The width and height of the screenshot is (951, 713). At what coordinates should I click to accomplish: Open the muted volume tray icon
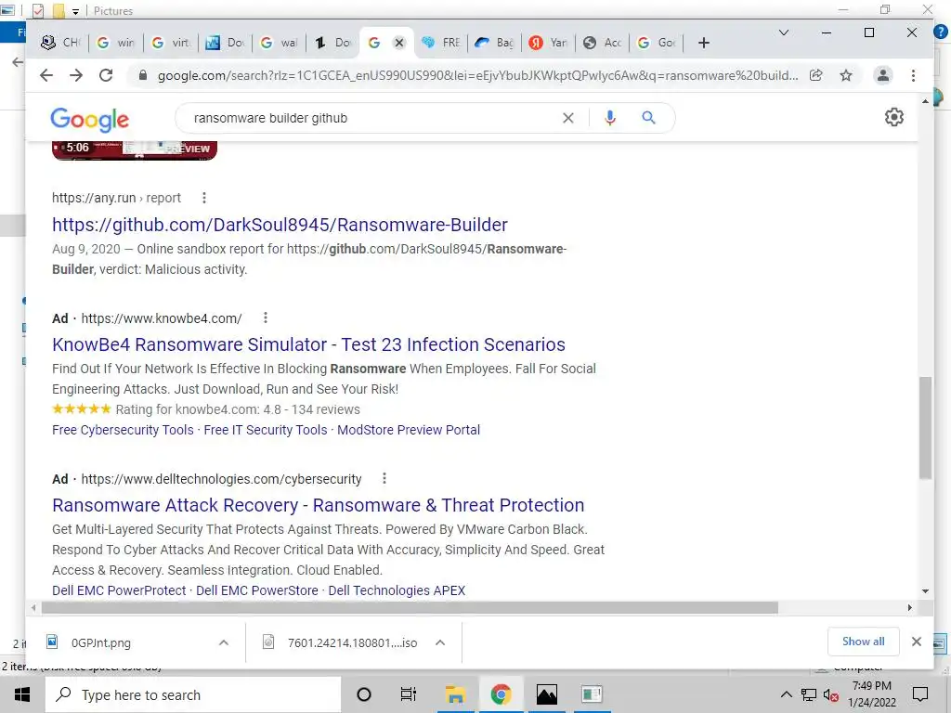[831, 694]
